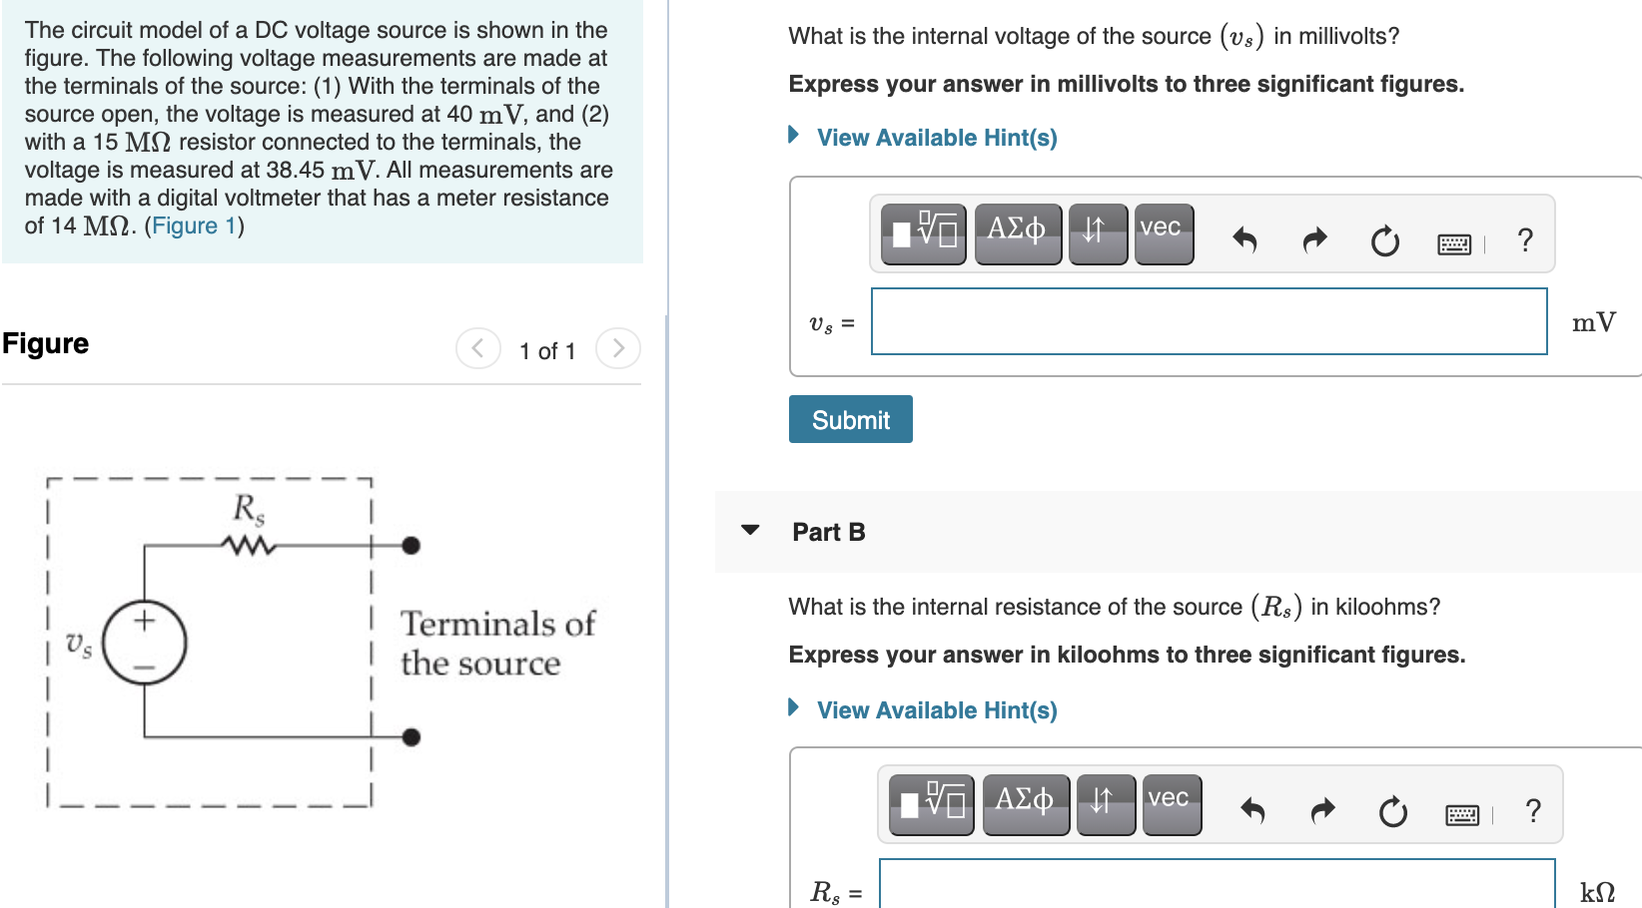The height and width of the screenshot is (908, 1642).
Task: Click inside the Rs answer input field
Action: pos(1214,890)
